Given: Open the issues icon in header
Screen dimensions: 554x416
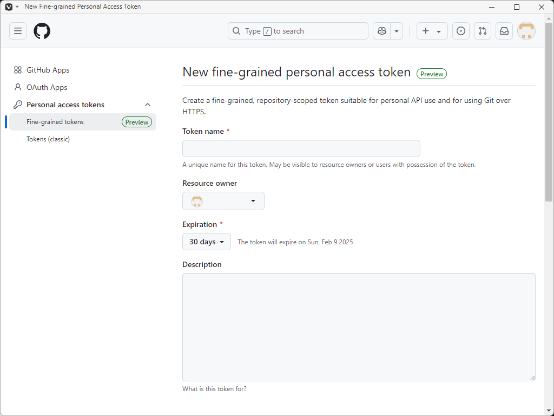Looking at the screenshot, I should [460, 31].
